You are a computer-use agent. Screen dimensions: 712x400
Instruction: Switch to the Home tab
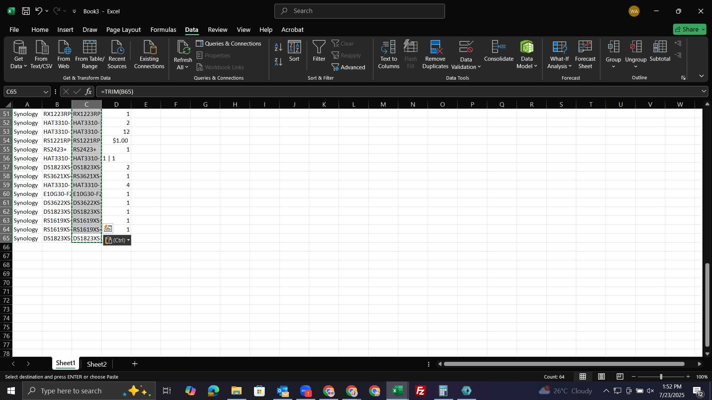coord(40,30)
